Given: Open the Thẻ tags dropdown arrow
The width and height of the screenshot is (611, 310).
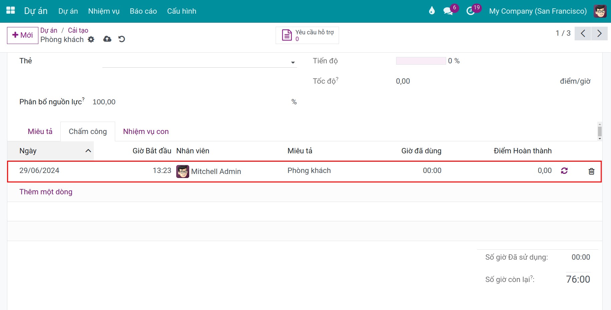Looking at the screenshot, I should coord(293,62).
